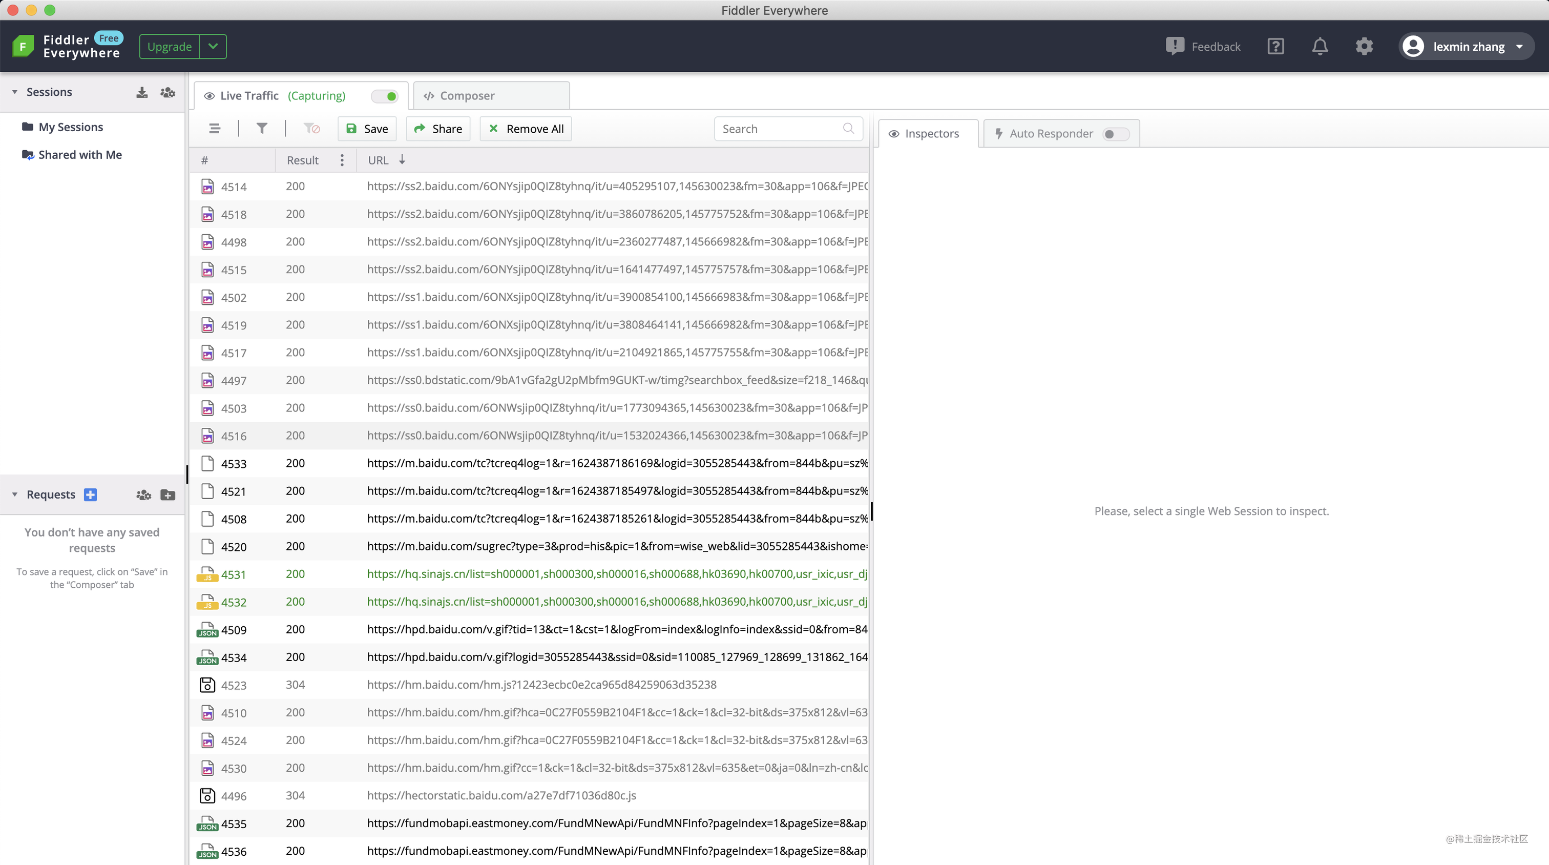
Task: Sort by the Result column header
Action: [x=302, y=160]
